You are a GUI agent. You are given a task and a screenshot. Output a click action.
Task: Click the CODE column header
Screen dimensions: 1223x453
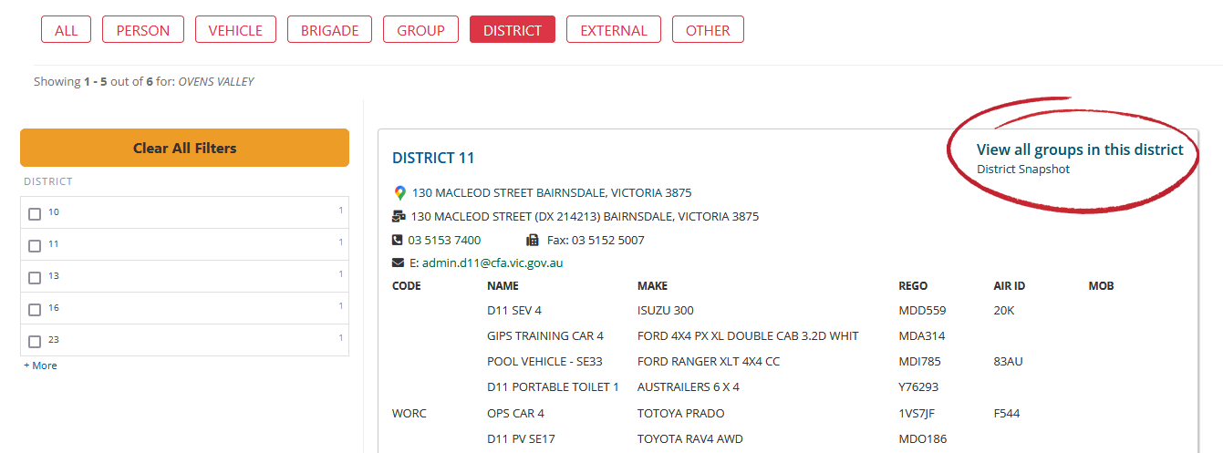coord(407,286)
